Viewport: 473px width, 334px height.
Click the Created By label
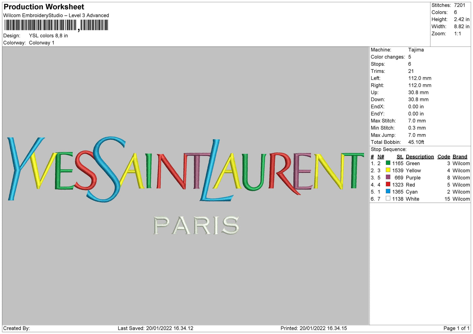pos(16,328)
